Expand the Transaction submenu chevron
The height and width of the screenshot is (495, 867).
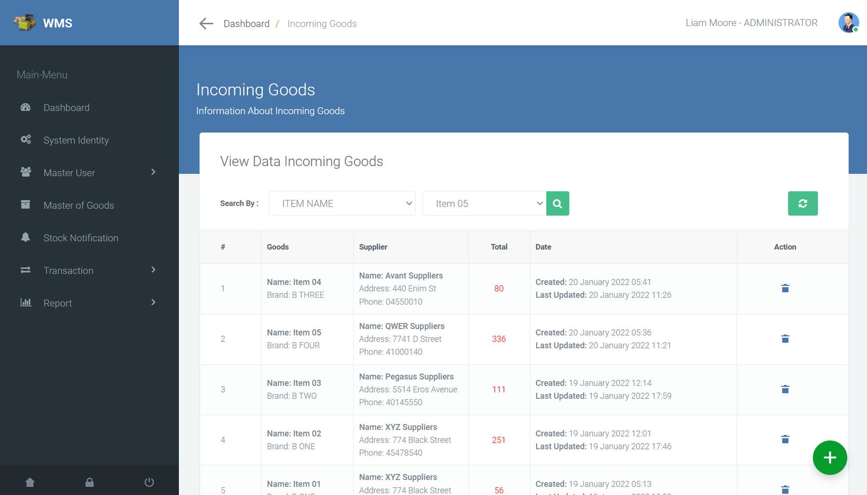click(153, 269)
